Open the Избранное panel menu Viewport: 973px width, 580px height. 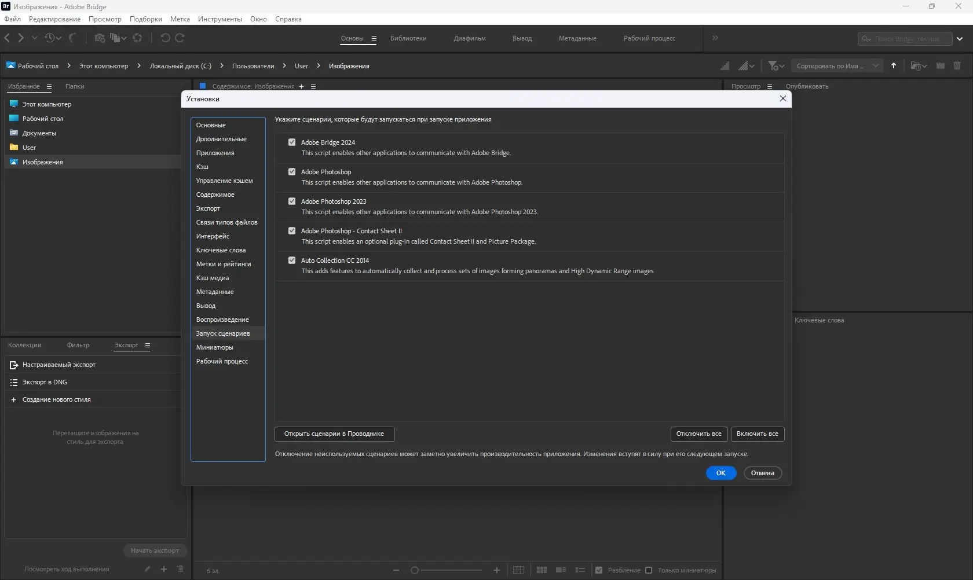tap(49, 87)
